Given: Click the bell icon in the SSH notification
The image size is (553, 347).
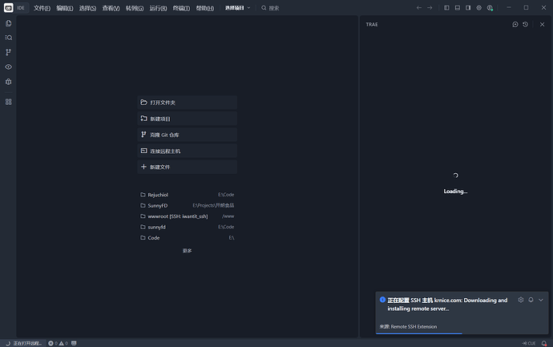Looking at the screenshot, I should pyautogui.click(x=531, y=300).
